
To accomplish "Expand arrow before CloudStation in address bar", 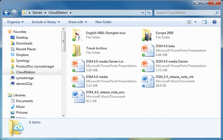I will click(45, 13).
